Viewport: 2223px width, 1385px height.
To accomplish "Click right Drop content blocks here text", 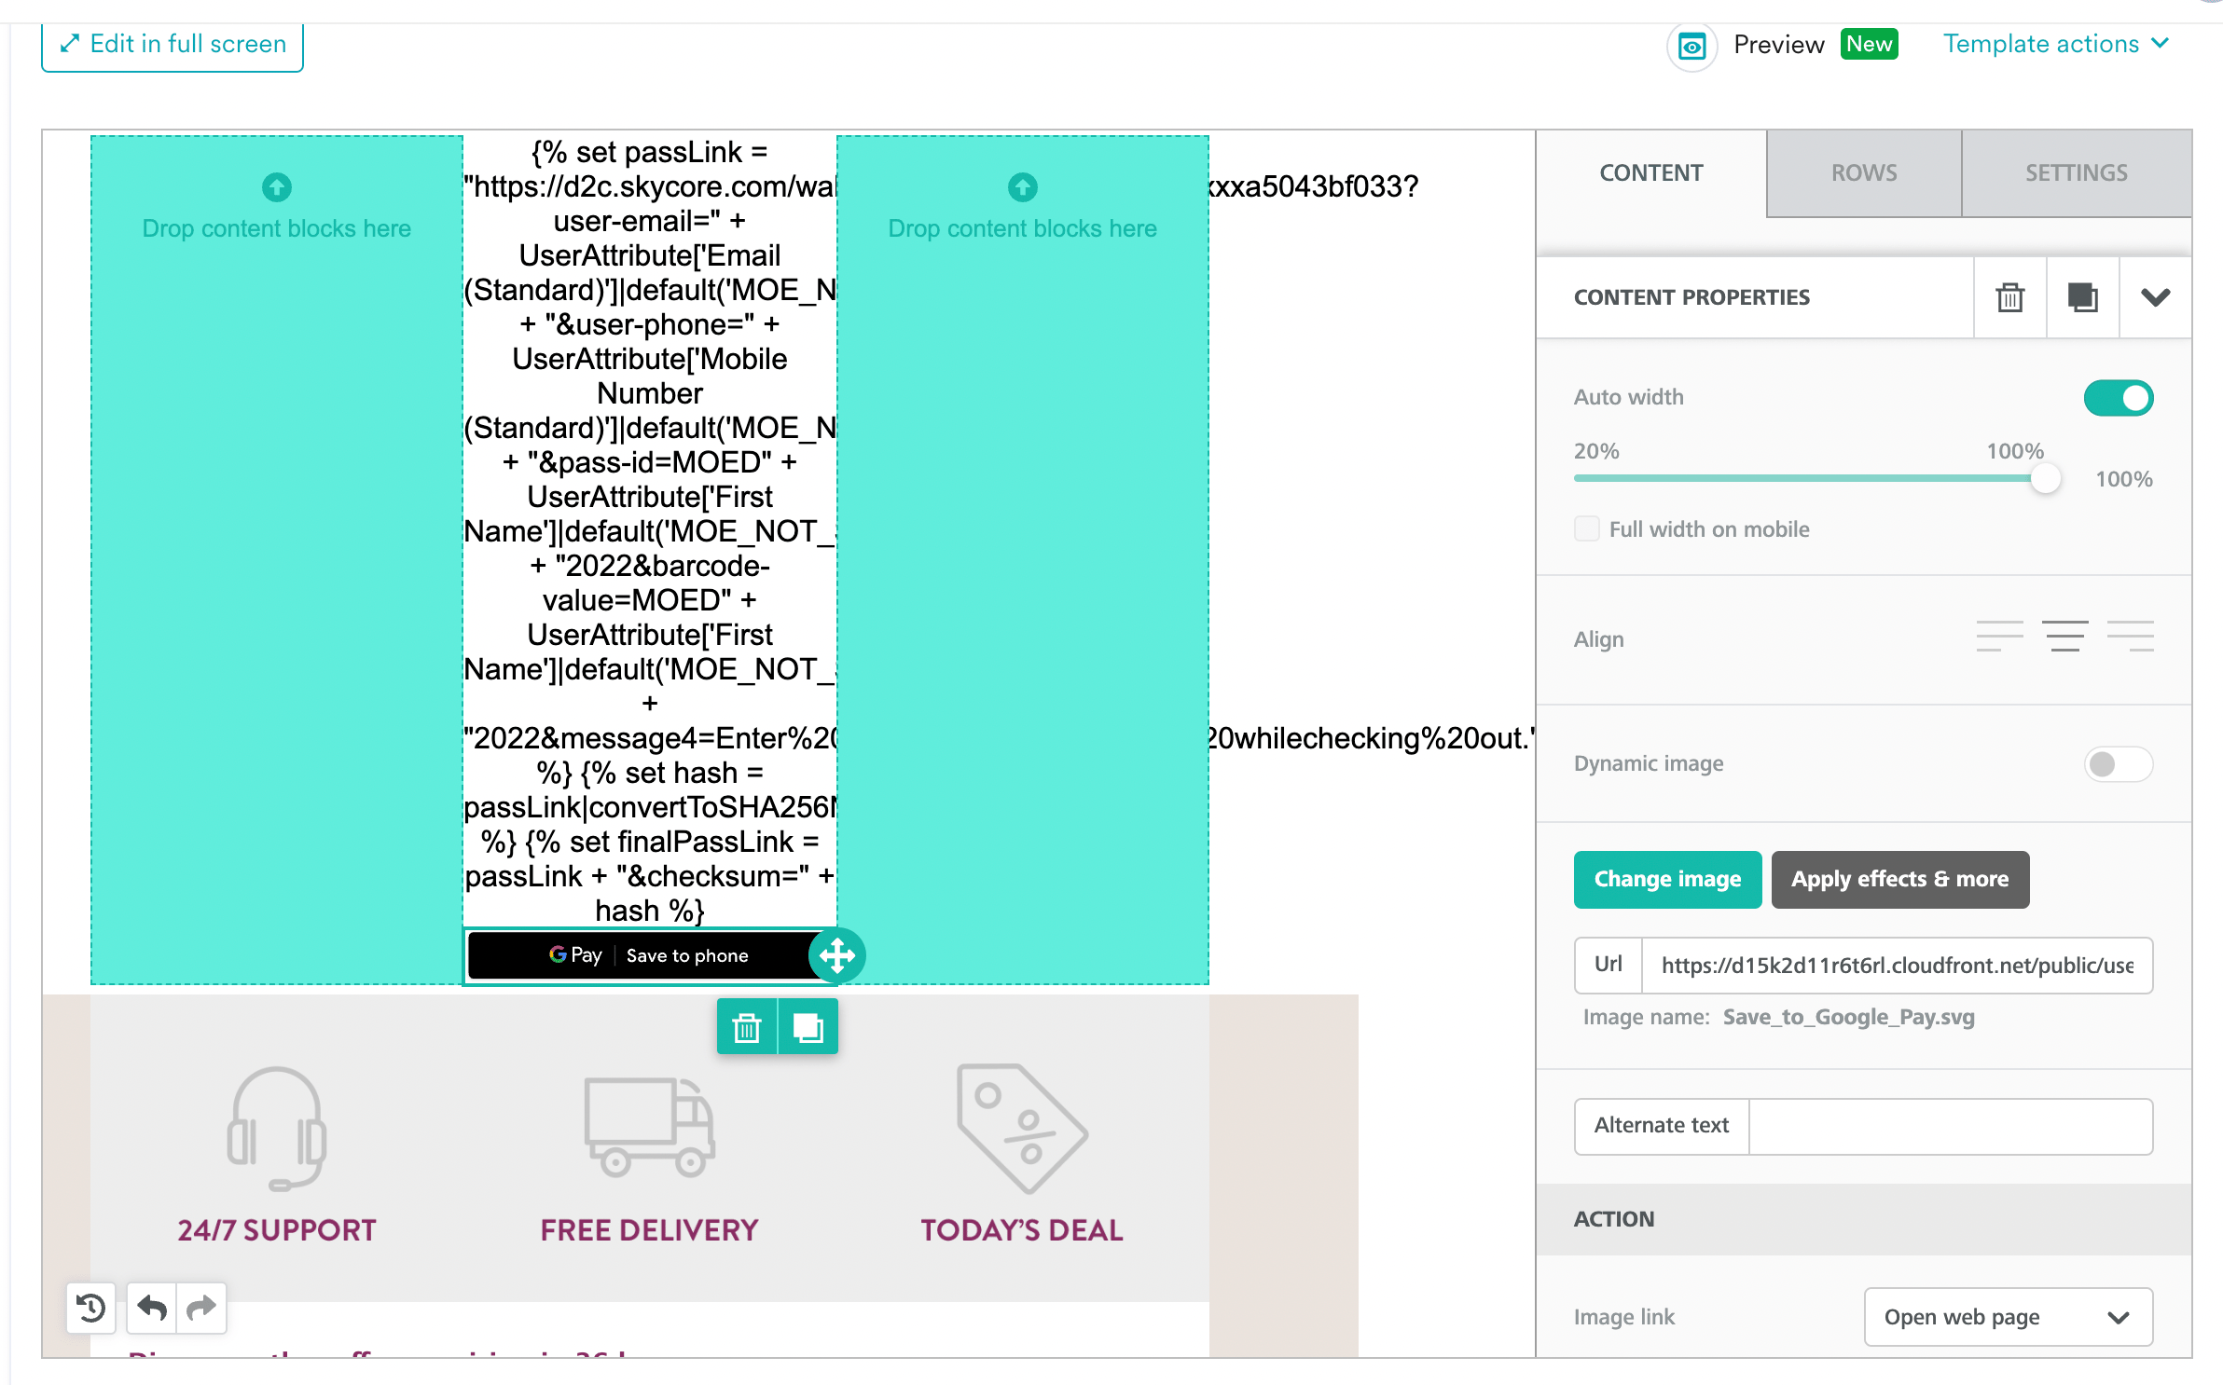I will tap(1022, 228).
